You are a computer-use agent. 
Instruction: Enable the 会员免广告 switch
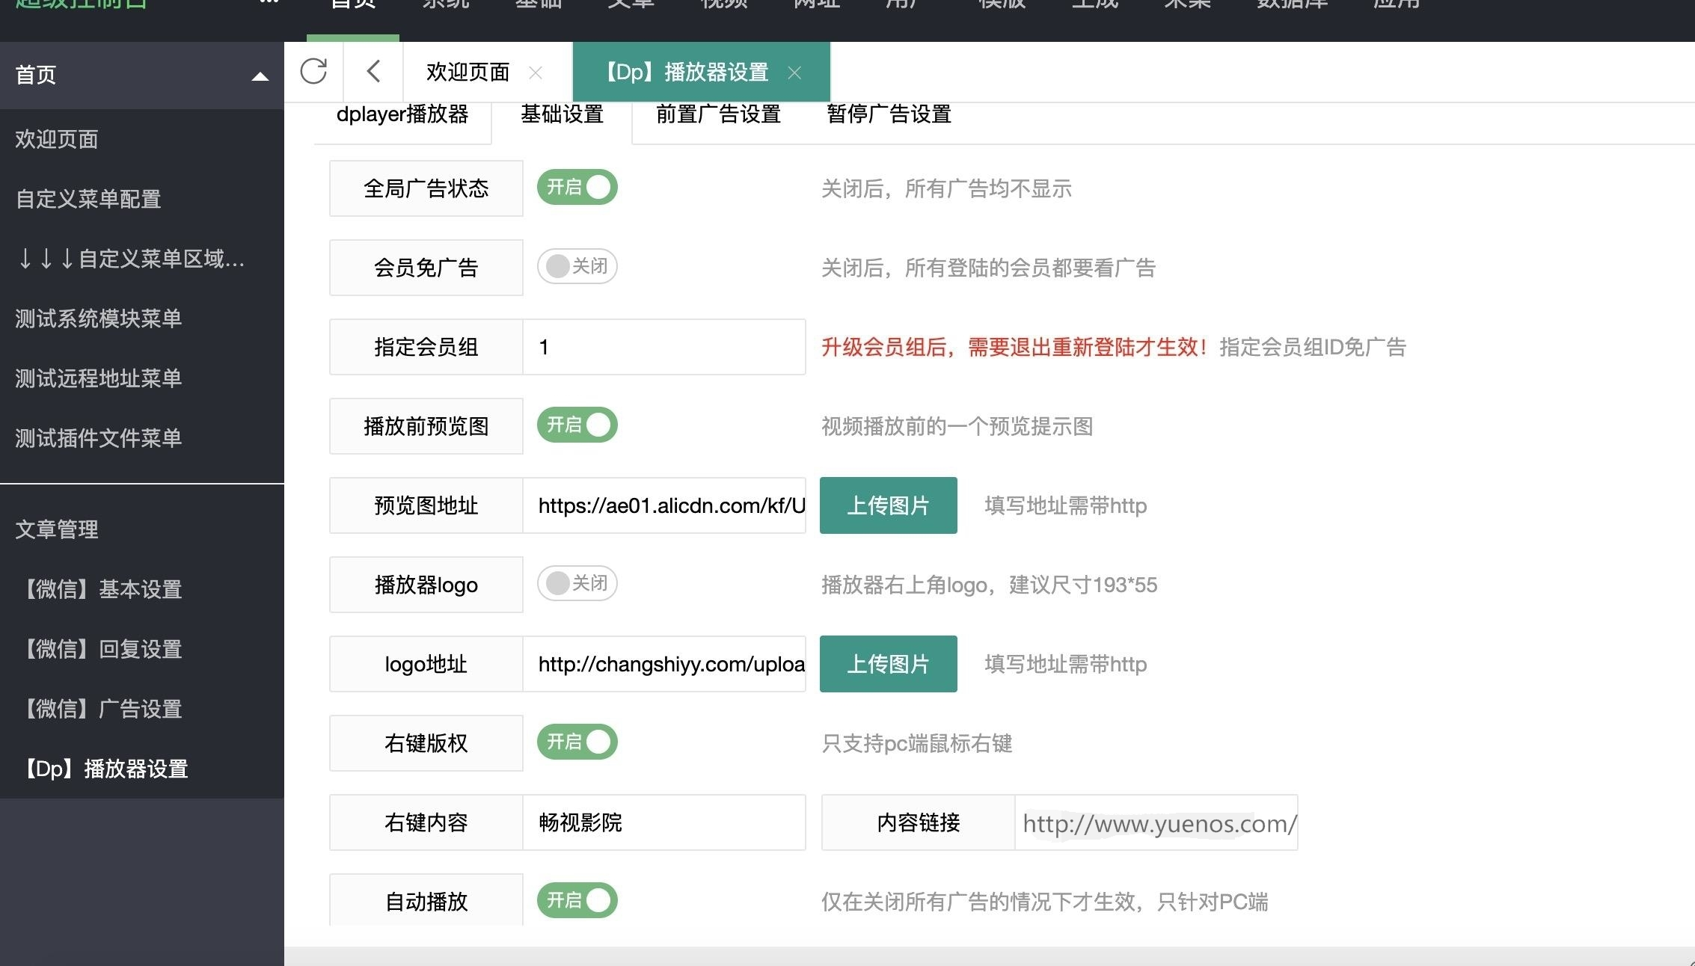(577, 266)
